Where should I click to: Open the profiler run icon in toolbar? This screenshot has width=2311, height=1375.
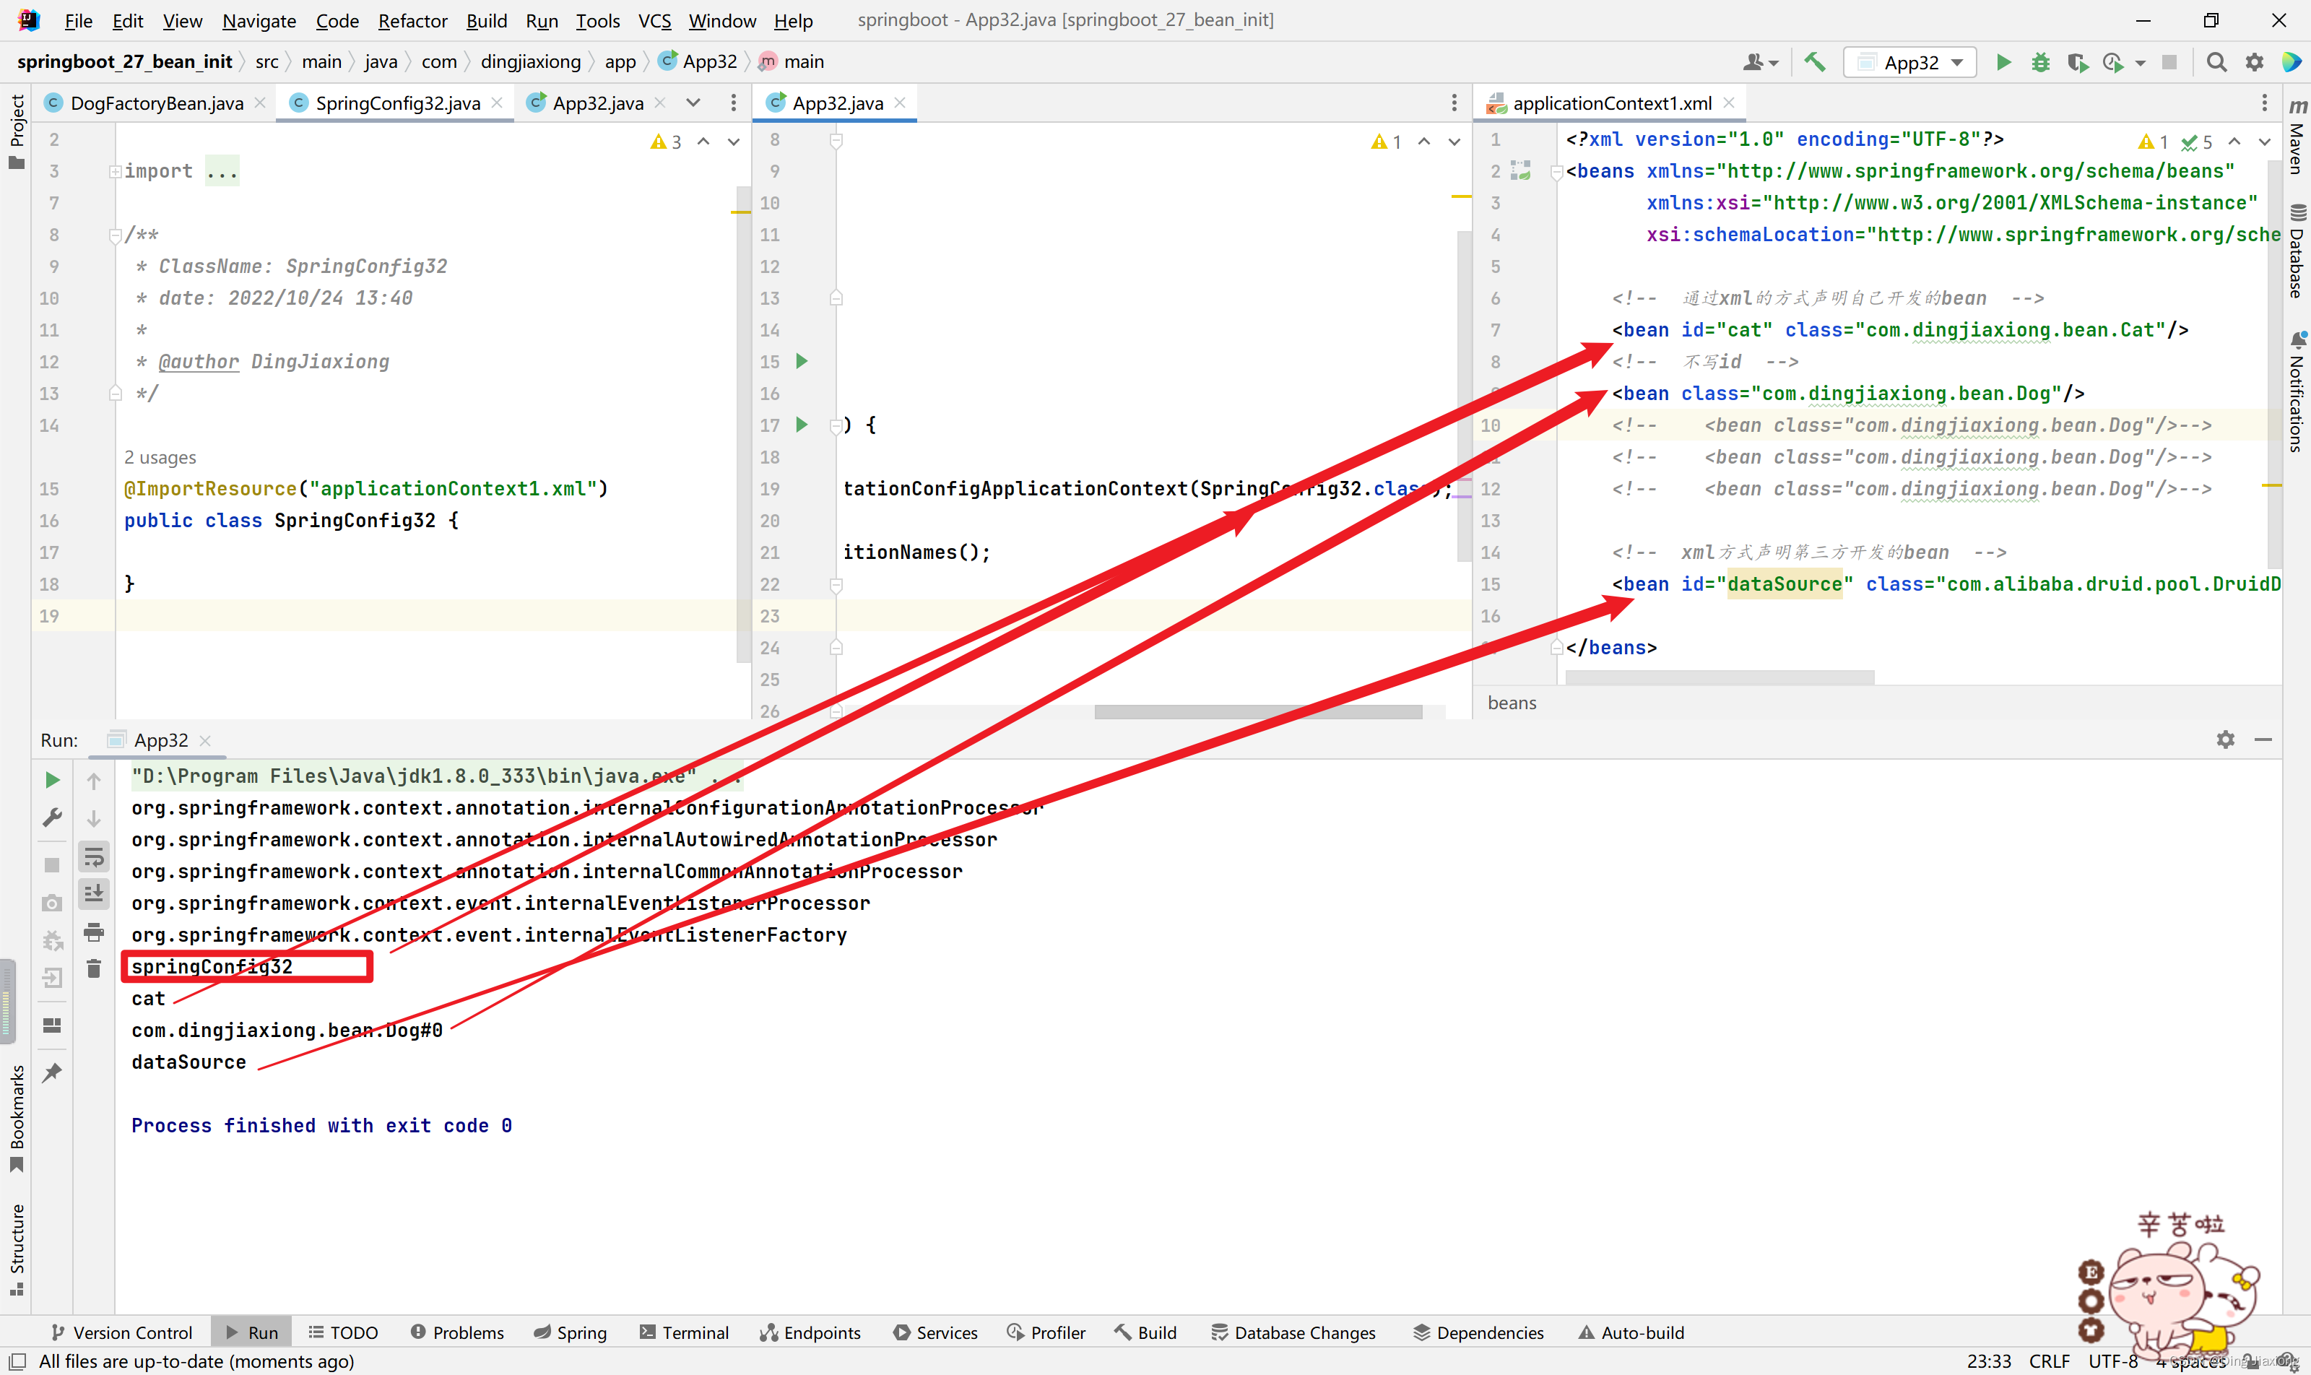[2112, 62]
